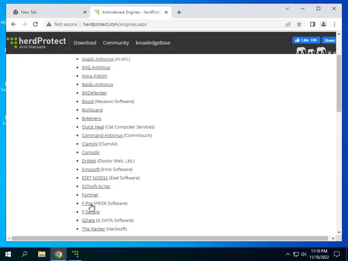Open the knowledgeBase menu item
Screen dimensions: 348x261
pos(153,43)
